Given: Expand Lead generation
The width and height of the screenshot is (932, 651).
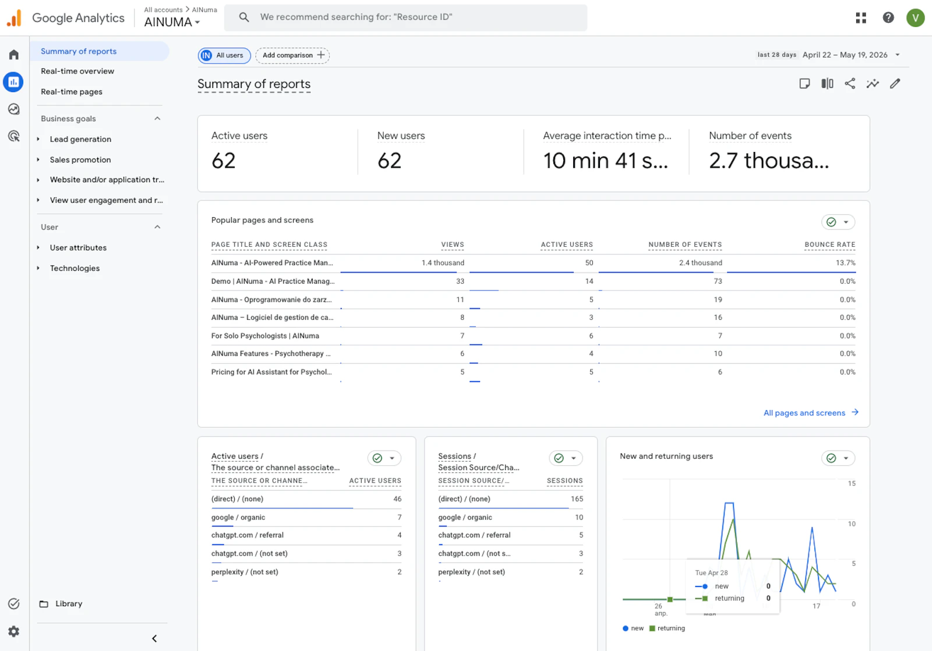Looking at the screenshot, I should tap(38, 139).
